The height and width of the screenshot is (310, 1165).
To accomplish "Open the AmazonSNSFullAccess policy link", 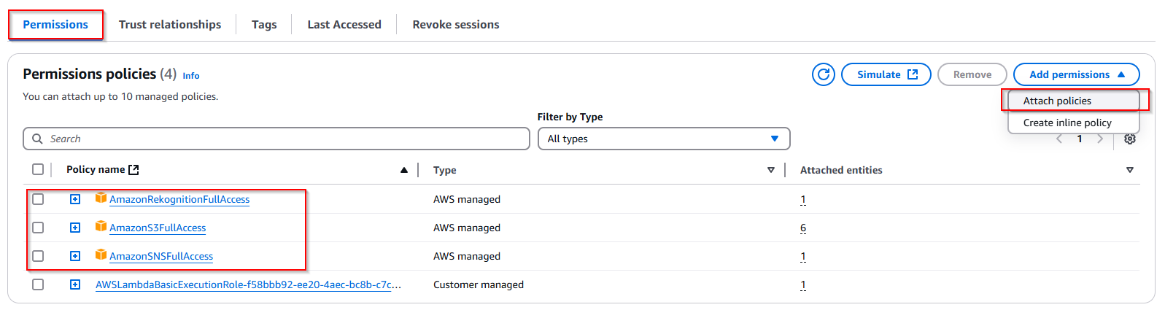I will (x=161, y=256).
